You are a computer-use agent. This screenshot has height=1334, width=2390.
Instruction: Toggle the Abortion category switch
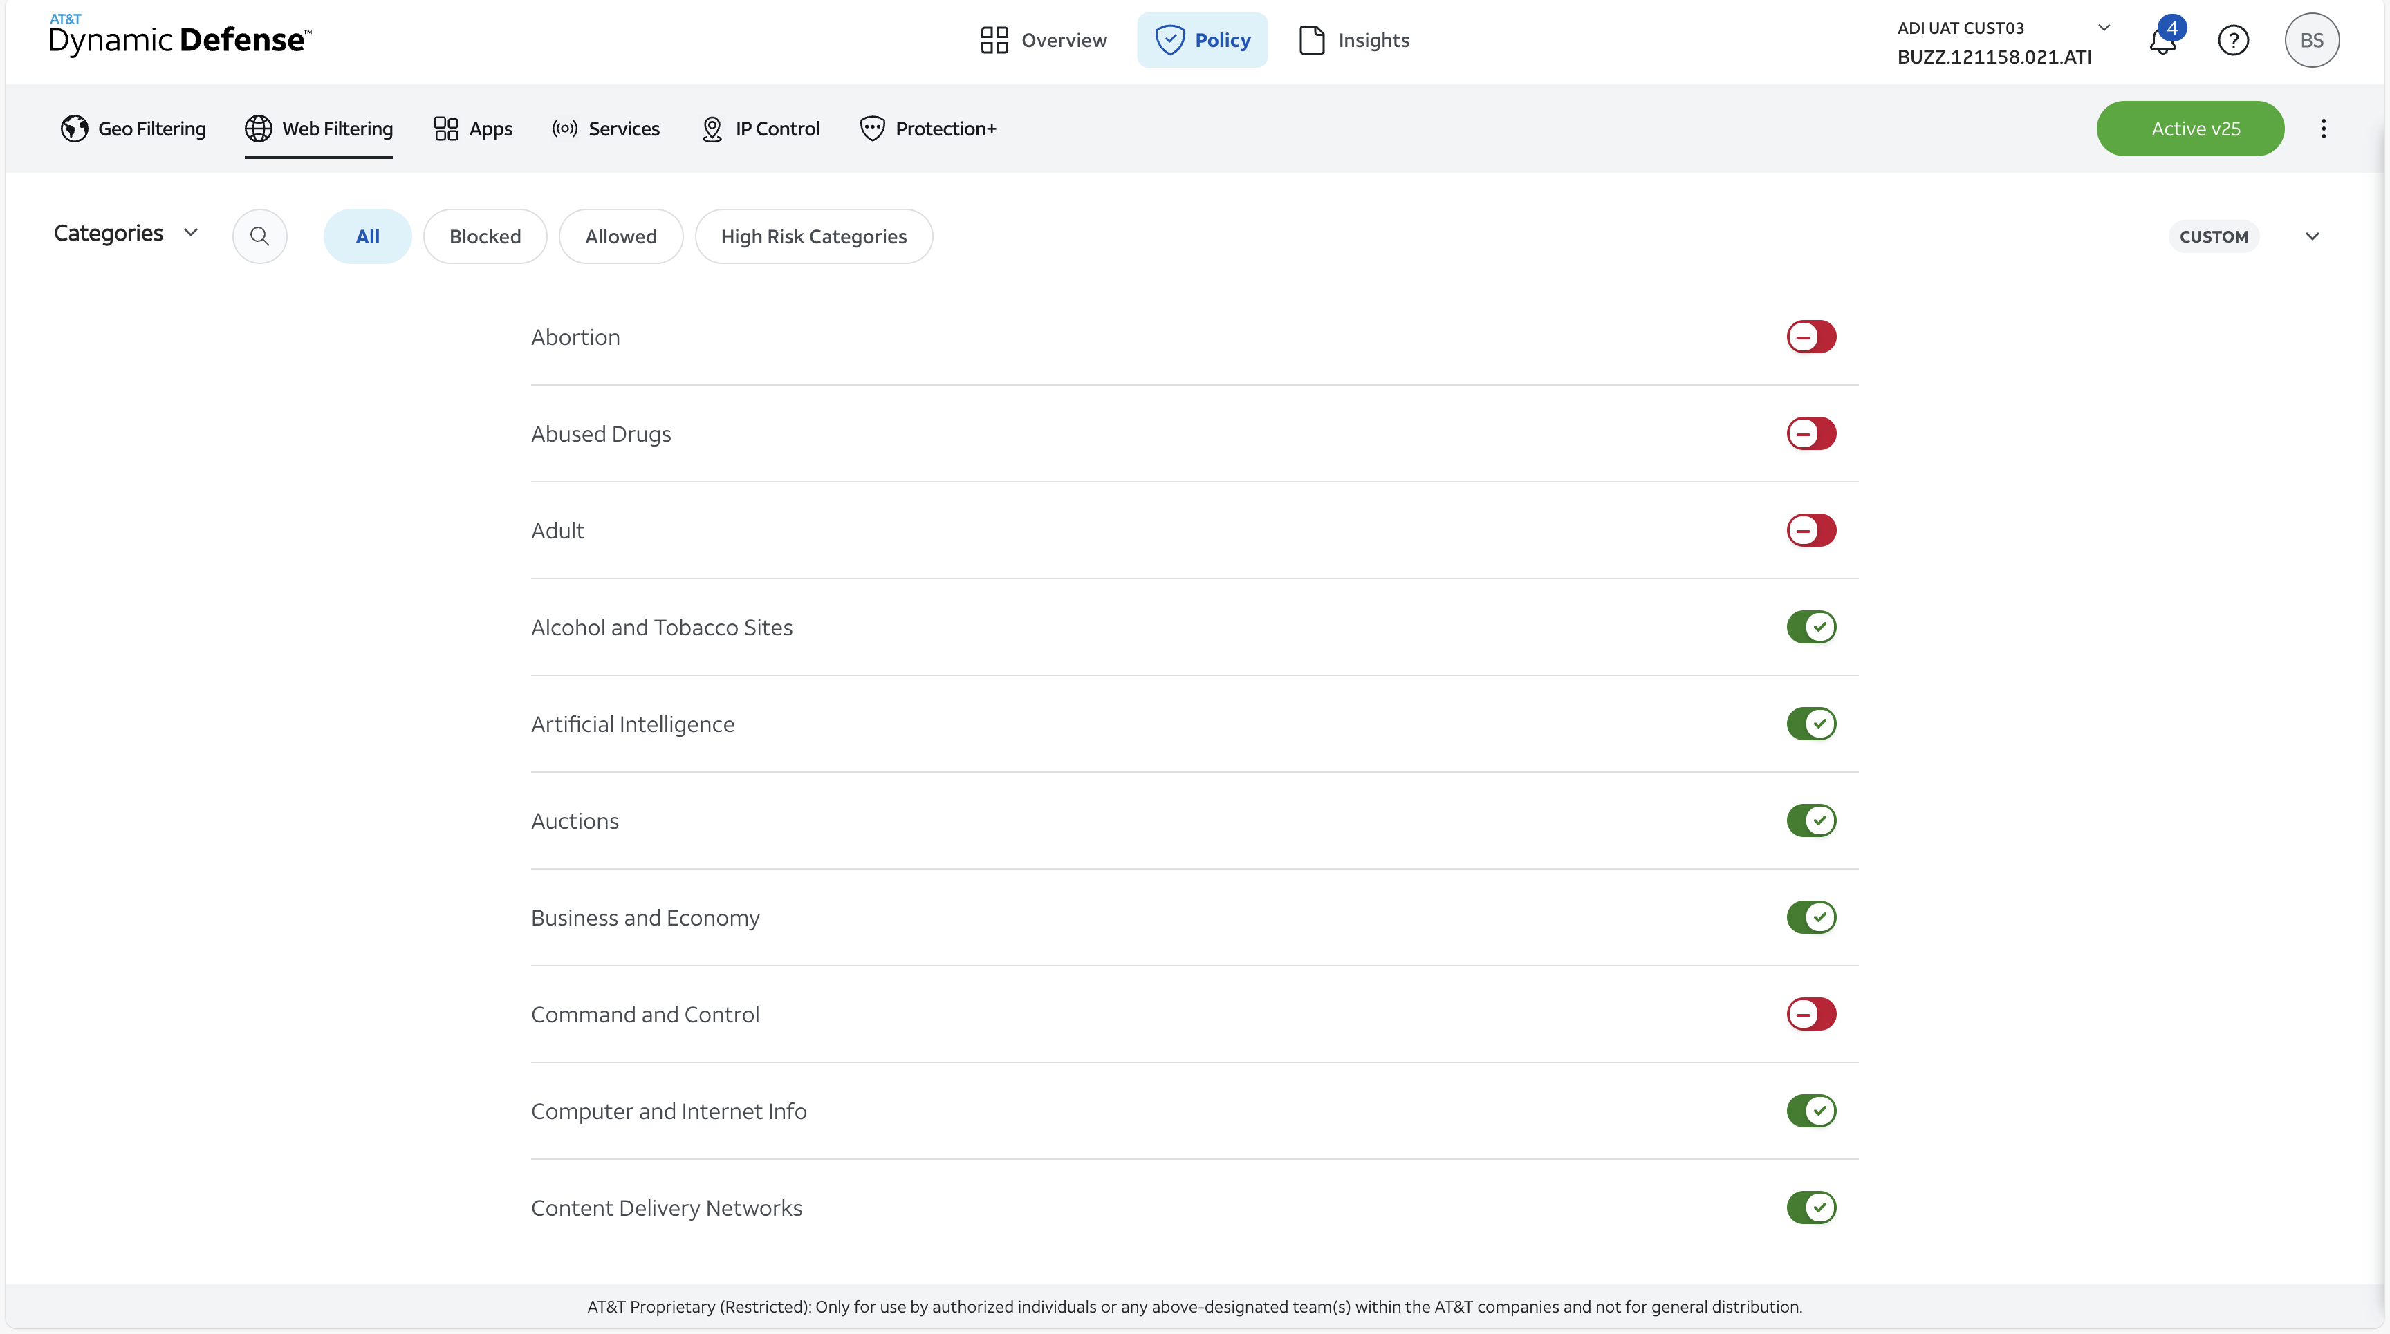[x=1811, y=337]
